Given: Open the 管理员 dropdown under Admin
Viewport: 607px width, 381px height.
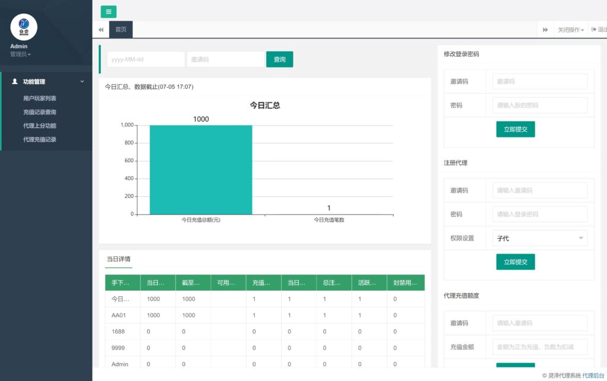Looking at the screenshot, I should (x=20, y=55).
